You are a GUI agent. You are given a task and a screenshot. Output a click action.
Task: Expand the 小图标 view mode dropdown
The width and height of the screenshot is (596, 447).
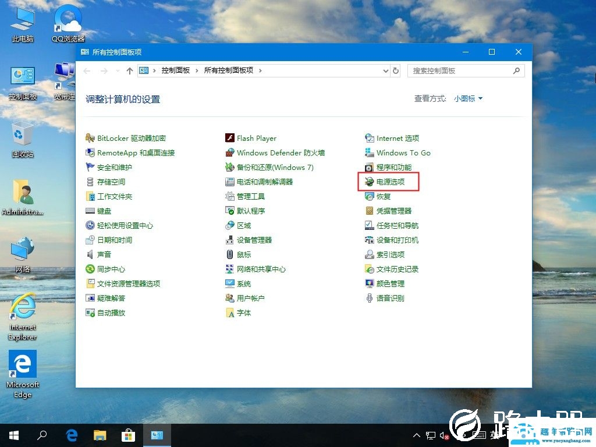469,98
